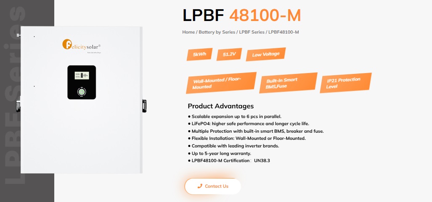Click the Felicity solar logo on the battery
The height and width of the screenshot is (202, 432).
(x=81, y=45)
